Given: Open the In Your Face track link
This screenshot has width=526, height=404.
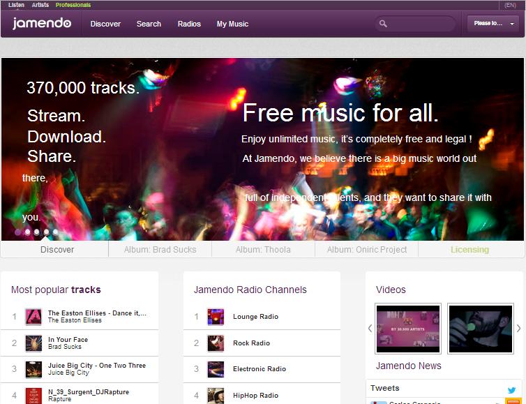Looking at the screenshot, I should point(68,340).
